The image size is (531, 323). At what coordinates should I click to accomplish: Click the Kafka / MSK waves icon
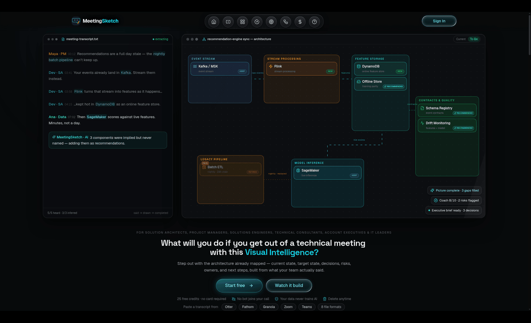point(195,66)
